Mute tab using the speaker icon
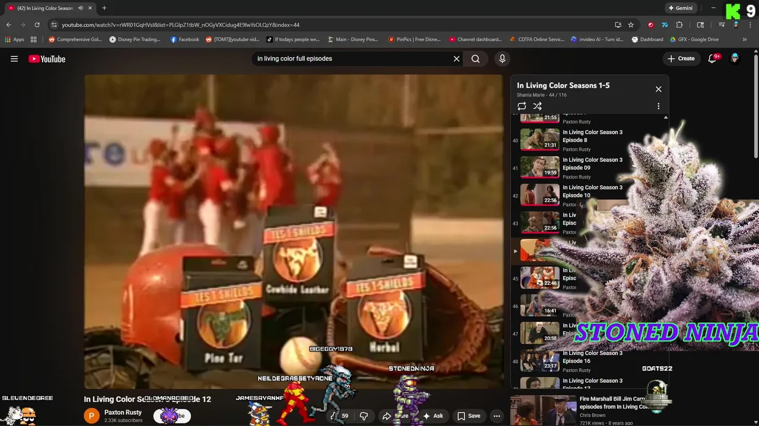The image size is (759, 426). [x=80, y=8]
